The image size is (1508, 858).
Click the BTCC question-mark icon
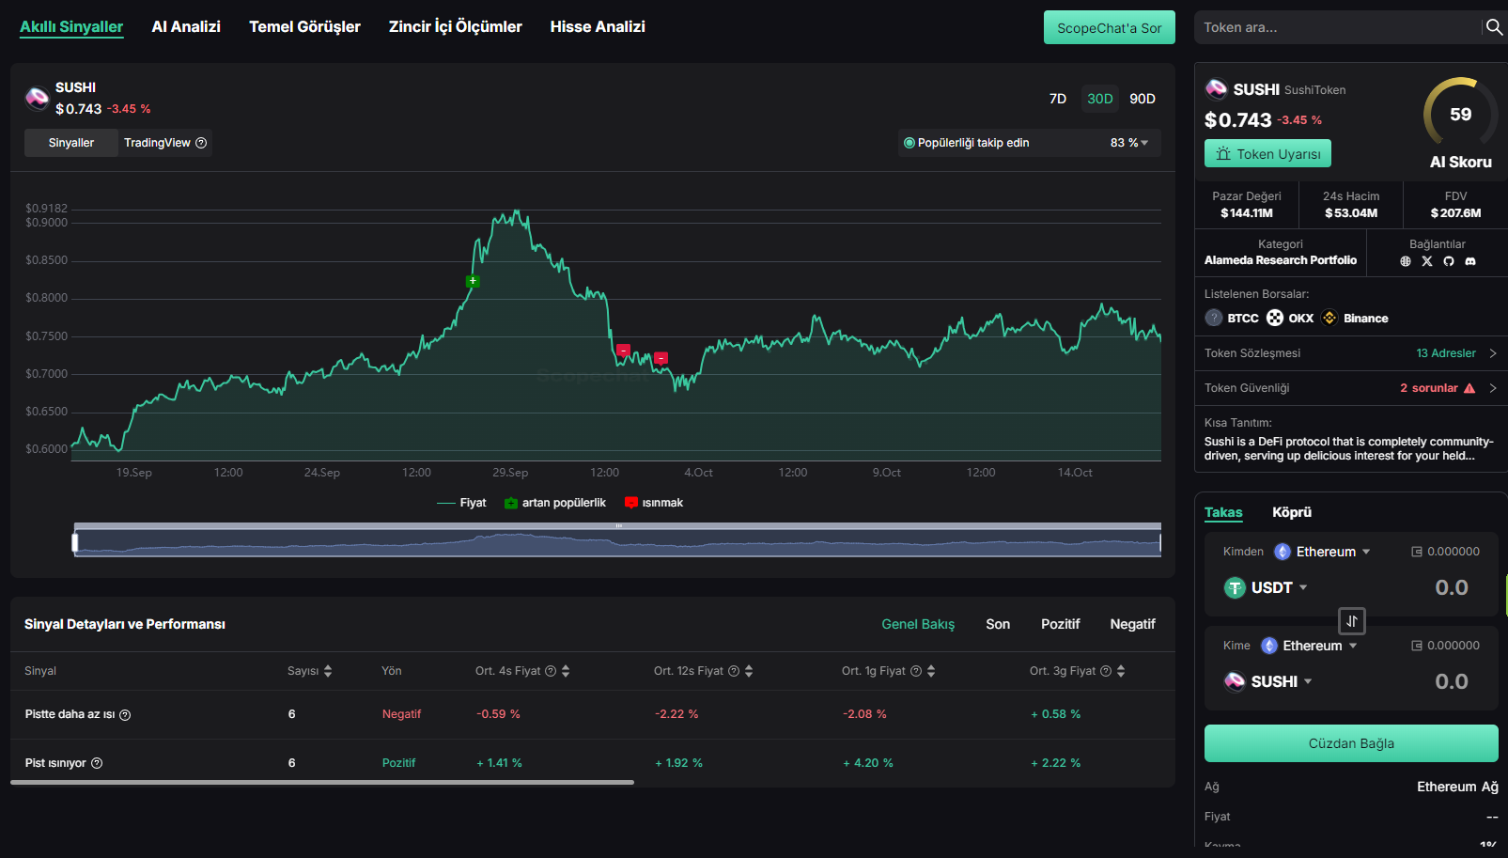(1214, 318)
